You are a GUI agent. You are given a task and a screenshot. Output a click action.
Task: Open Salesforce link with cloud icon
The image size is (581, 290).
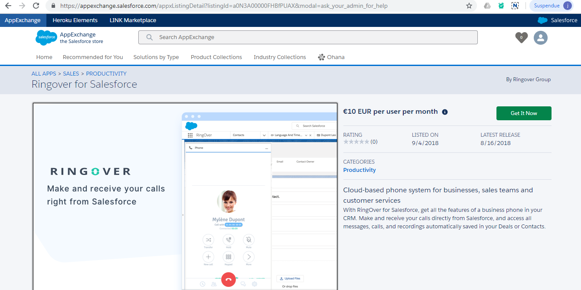tap(558, 20)
